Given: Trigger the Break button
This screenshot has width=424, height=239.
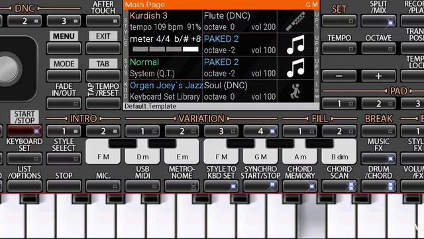Looking at the screenshot, I should point(378,131).
